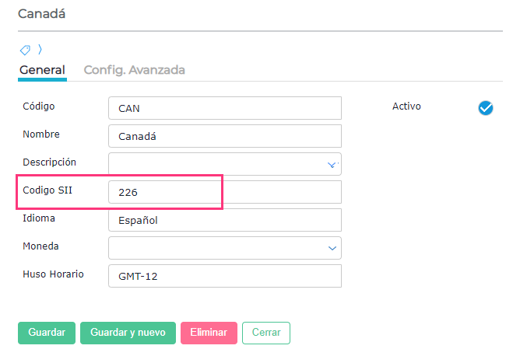The height and width of the screenshot is (349, 506).
Task: Click the Codigo SII label
Action: [x=50, y=190]
